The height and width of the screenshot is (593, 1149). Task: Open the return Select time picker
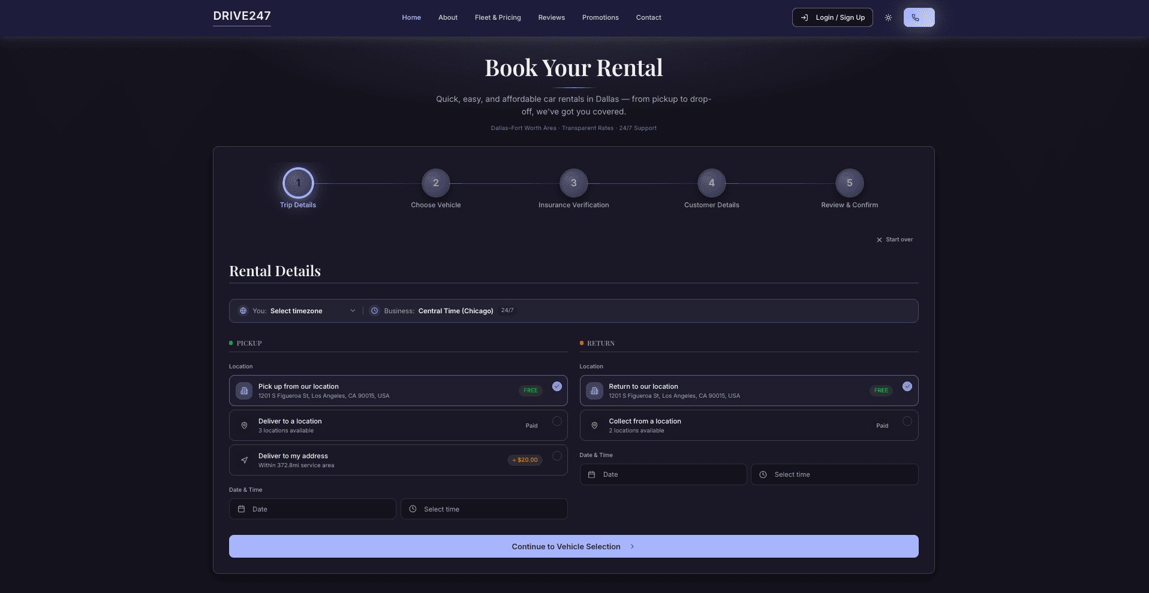click(834, 474)
